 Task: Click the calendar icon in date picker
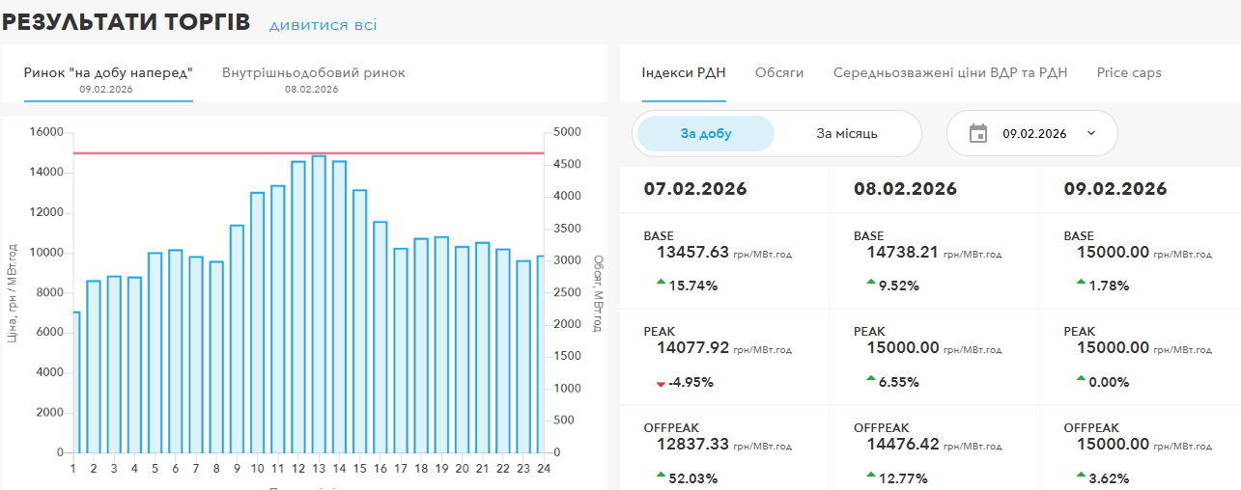(977, 133)
